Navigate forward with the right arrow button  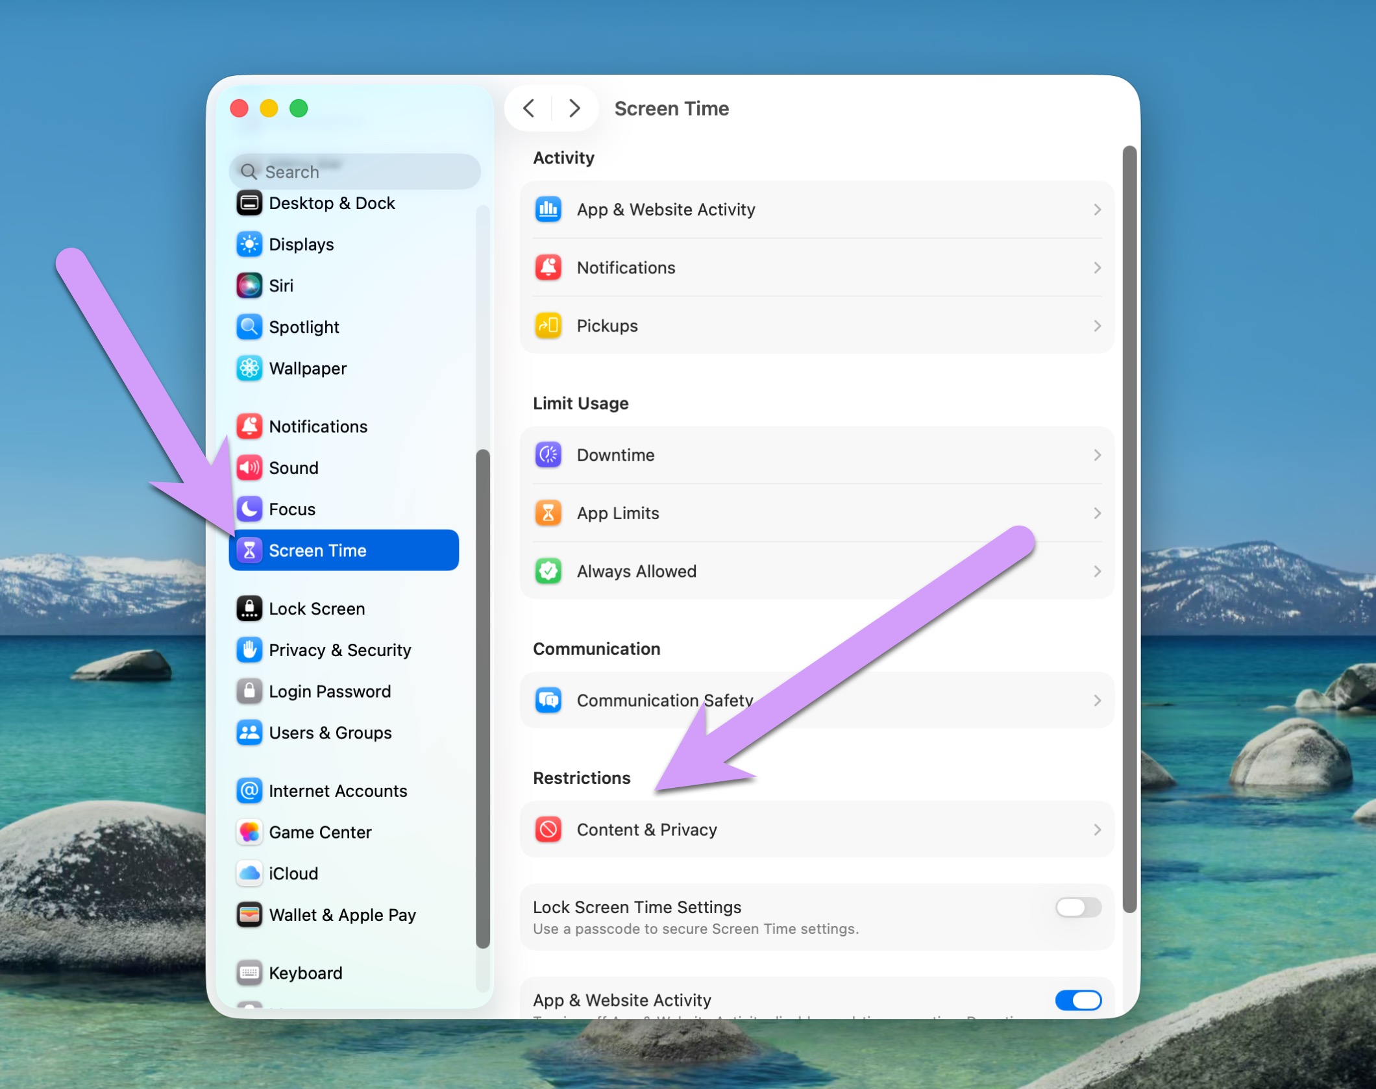574,108
